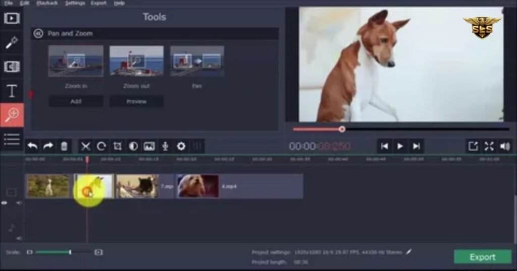Viewport: 517px width, 271px height.
Task: Collapse Pan and Zoom with back chevron
Action: point(38,34)
